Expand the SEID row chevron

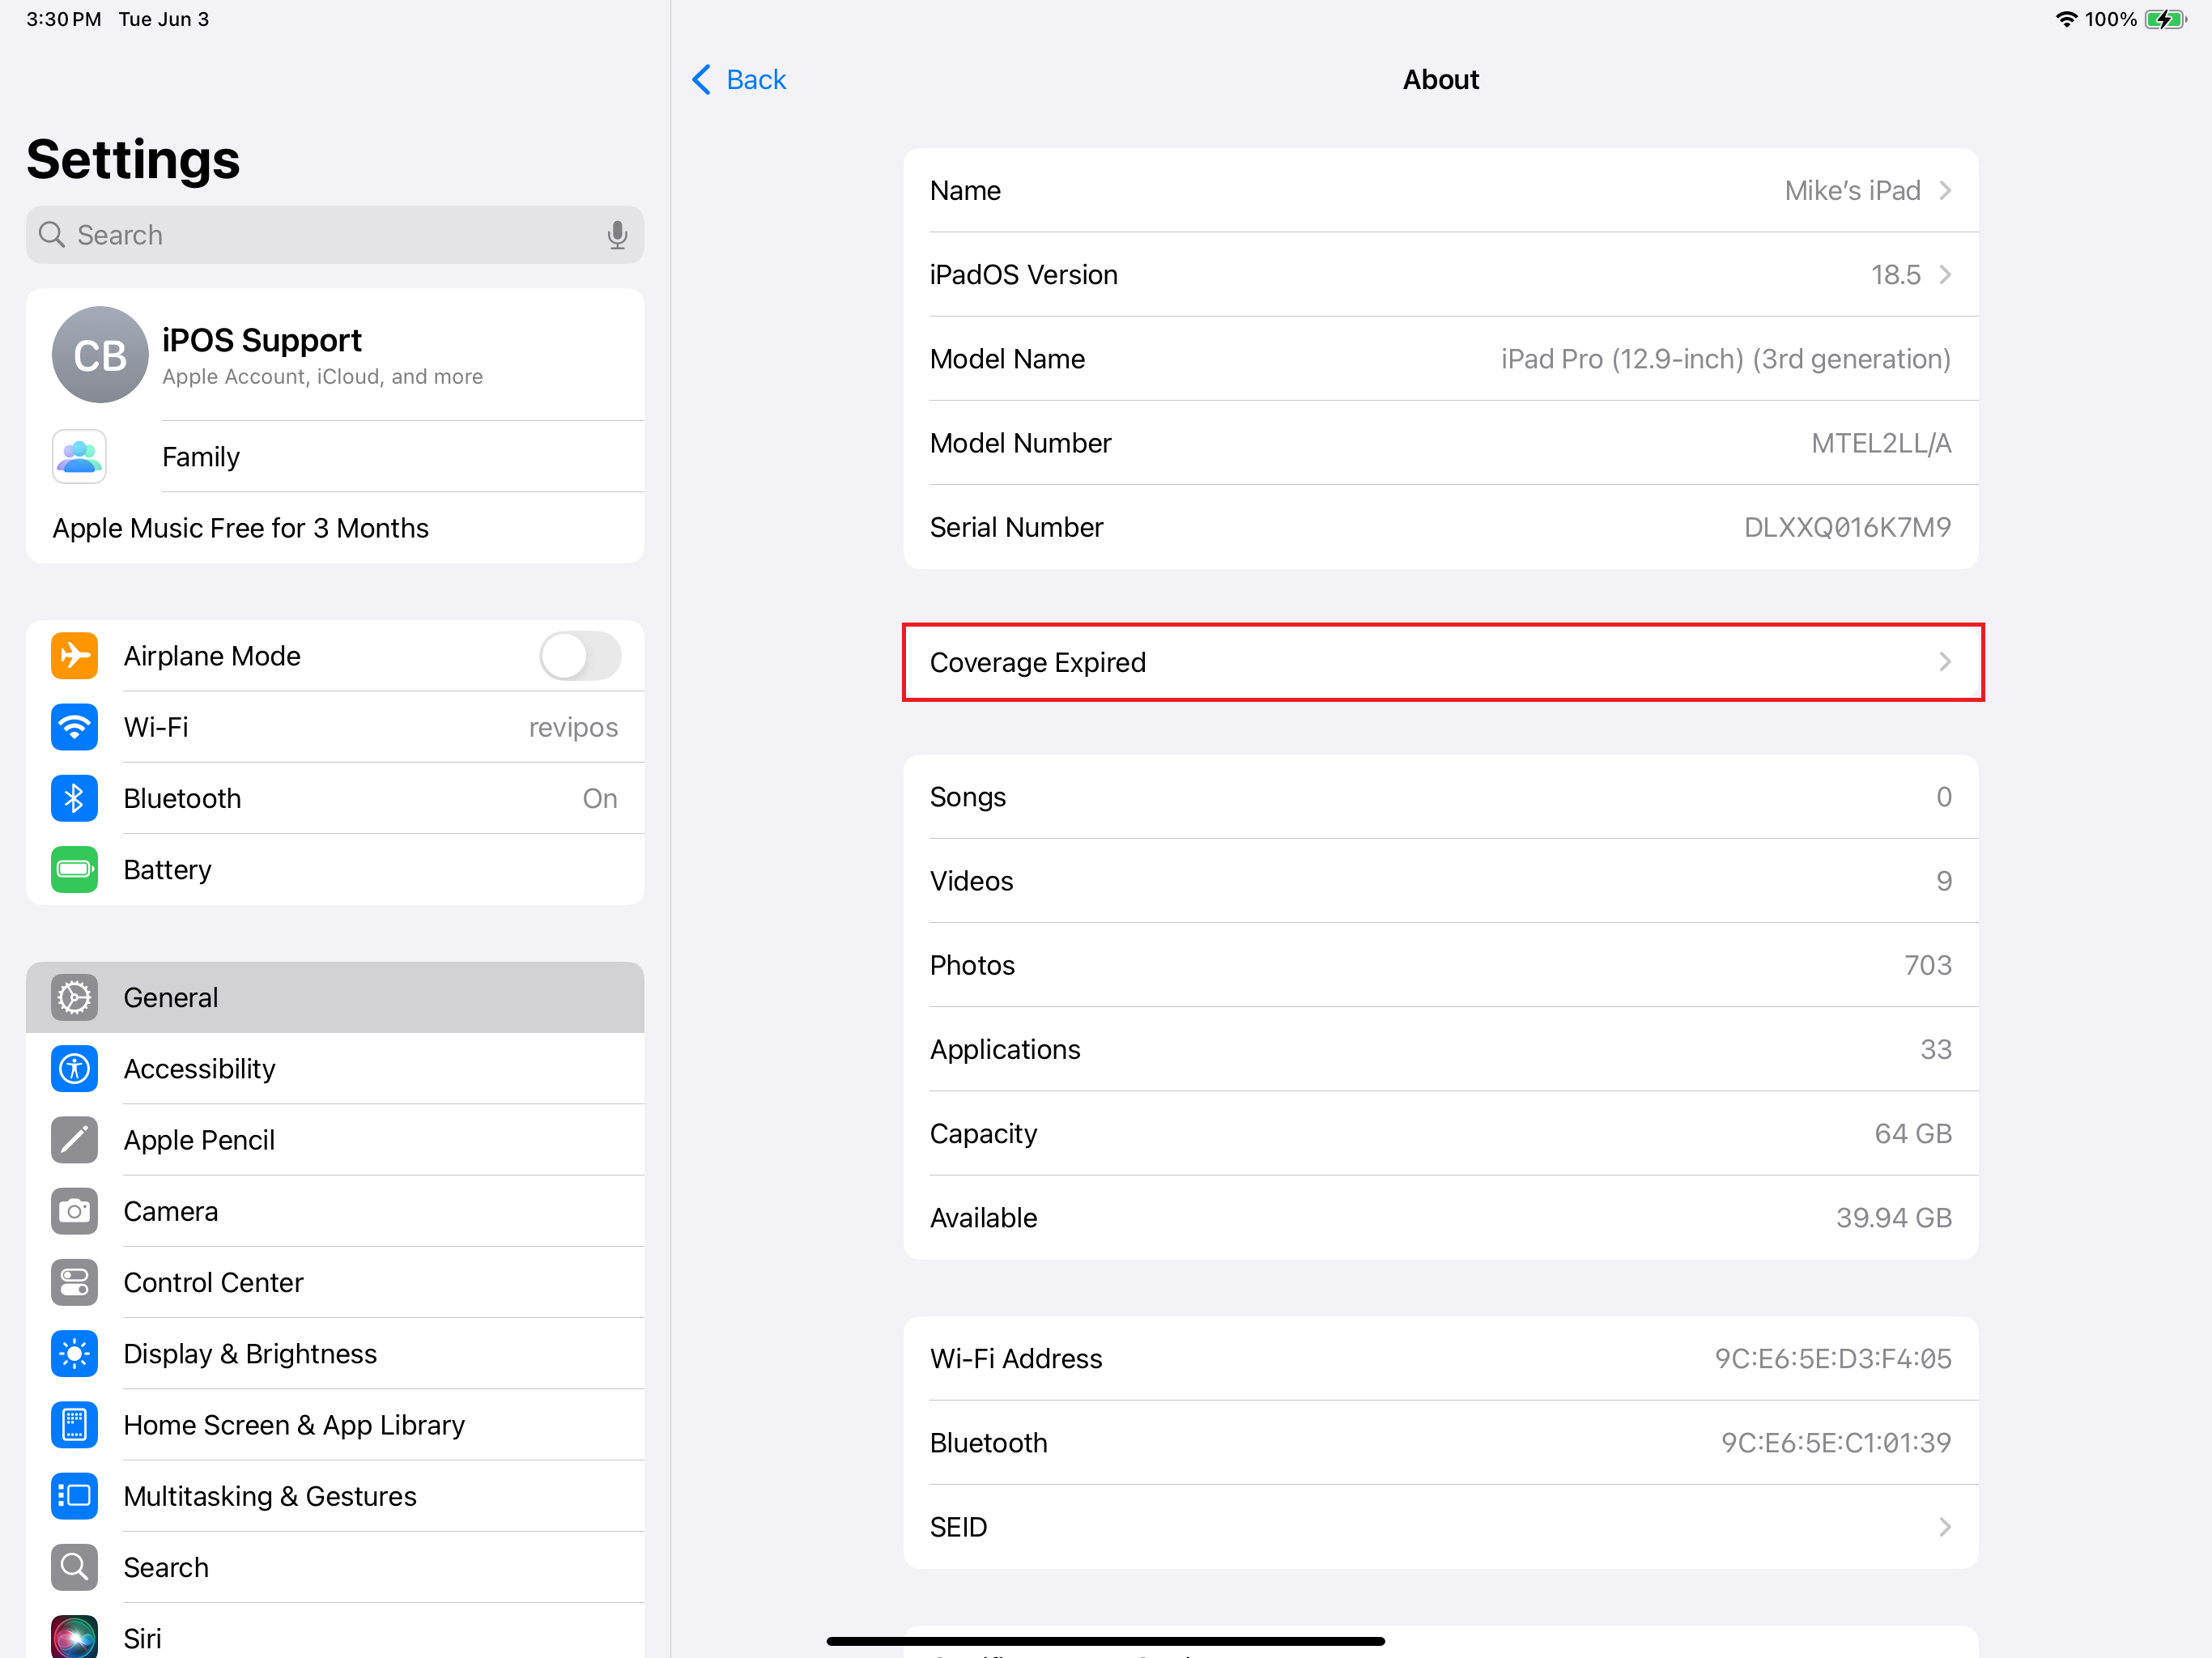[x=1945, y=1527]
